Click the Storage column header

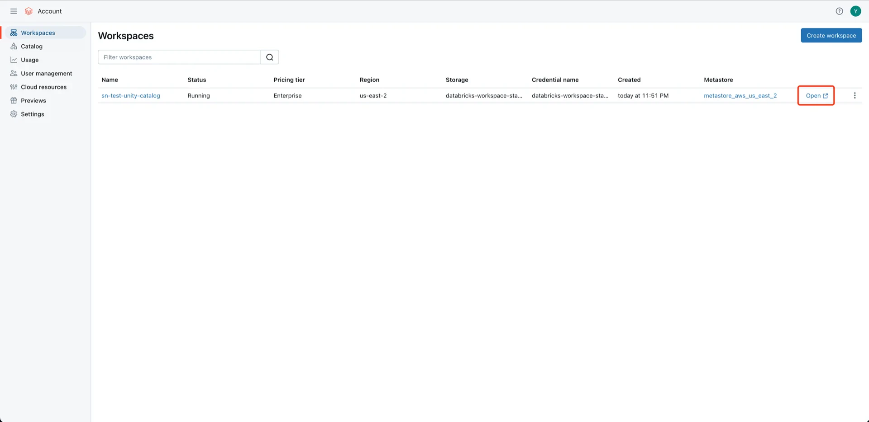tap(457, 80)
